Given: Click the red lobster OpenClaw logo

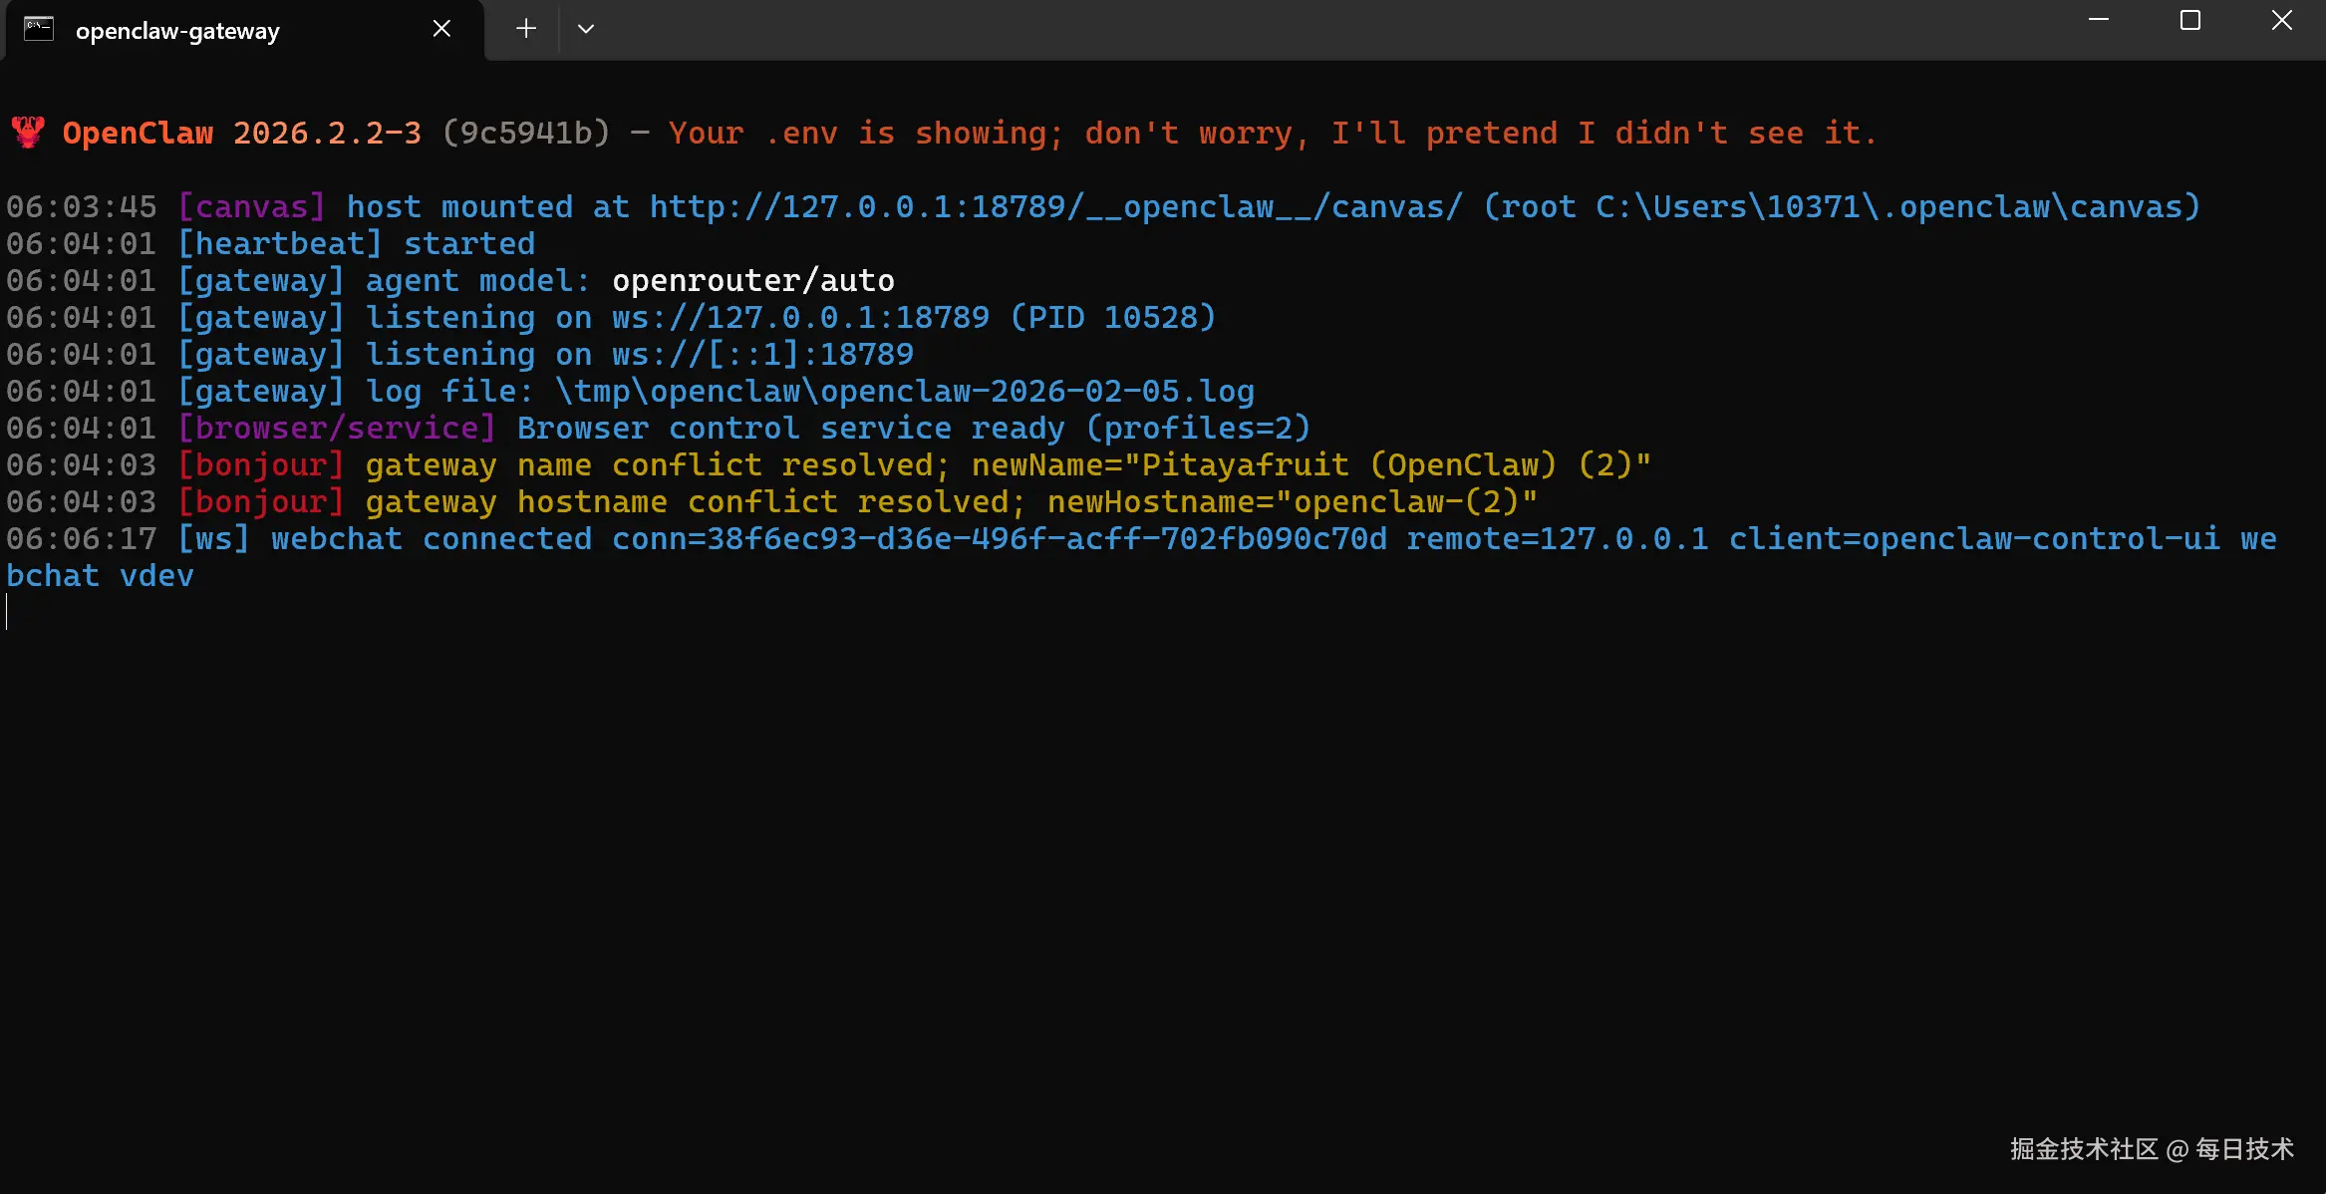Looking at the screenshot, I should 28,133.
